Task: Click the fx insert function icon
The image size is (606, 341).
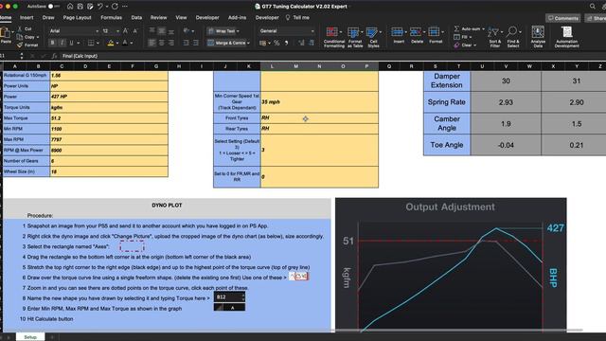Action: pyautogui.click(x=54, y=56)
